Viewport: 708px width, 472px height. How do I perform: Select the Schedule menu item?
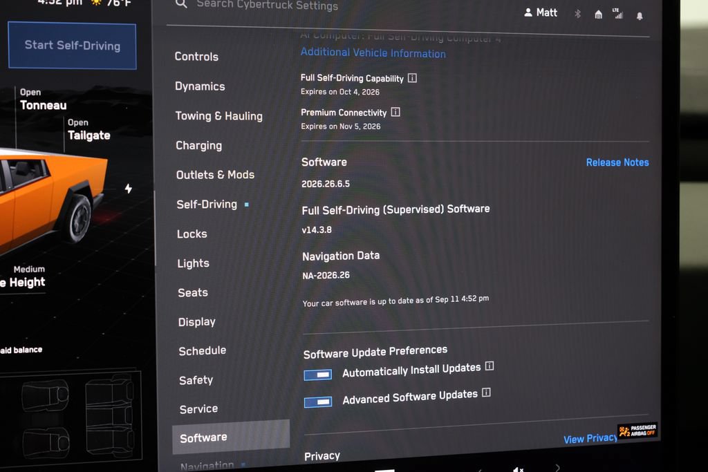coord(203,350)
